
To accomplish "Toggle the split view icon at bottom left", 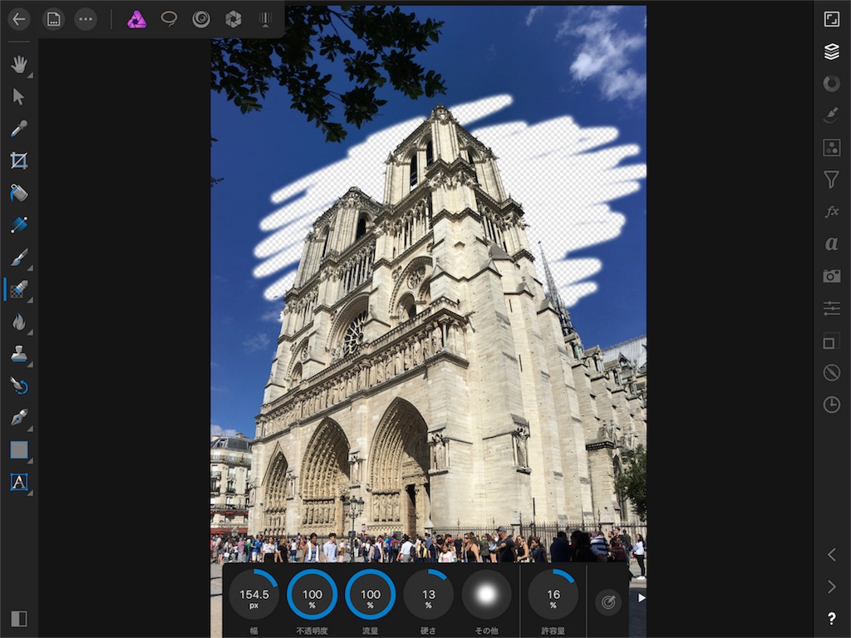I will point(19,619).
